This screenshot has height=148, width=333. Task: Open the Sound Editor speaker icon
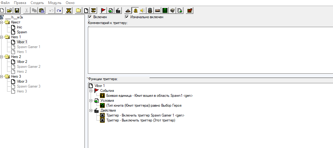pyautogui.click(x=142, y=10)
